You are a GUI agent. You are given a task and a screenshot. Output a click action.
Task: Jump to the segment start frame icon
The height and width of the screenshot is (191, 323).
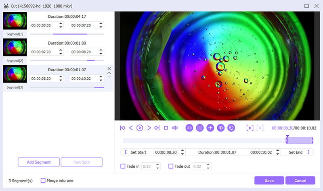click(122, 128)
